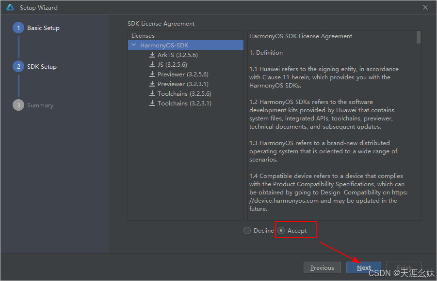Click paragraph 1.4 about Compatible device
The width and height of the screenshot is (437, 281).
328,192
